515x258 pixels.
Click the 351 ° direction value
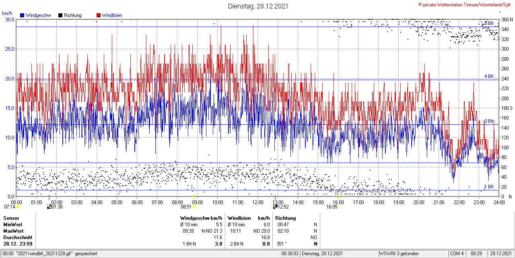coord(281,244)
